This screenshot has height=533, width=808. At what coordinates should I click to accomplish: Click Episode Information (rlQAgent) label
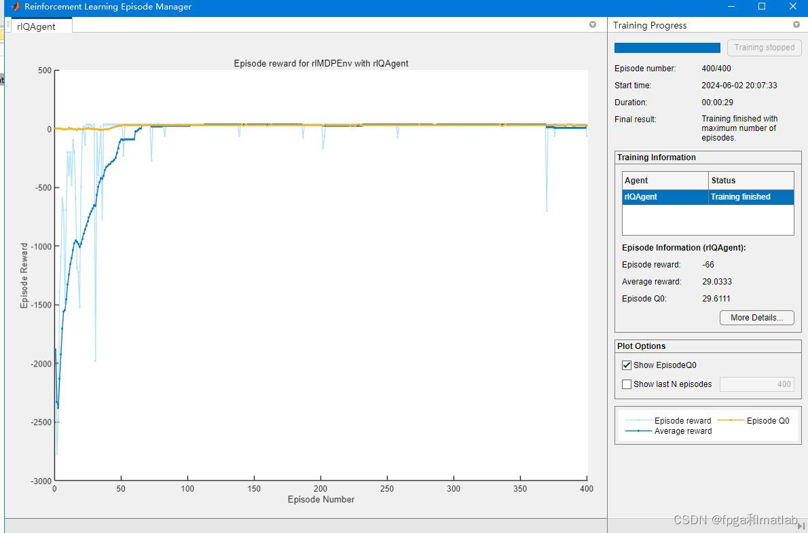point(684,248)
